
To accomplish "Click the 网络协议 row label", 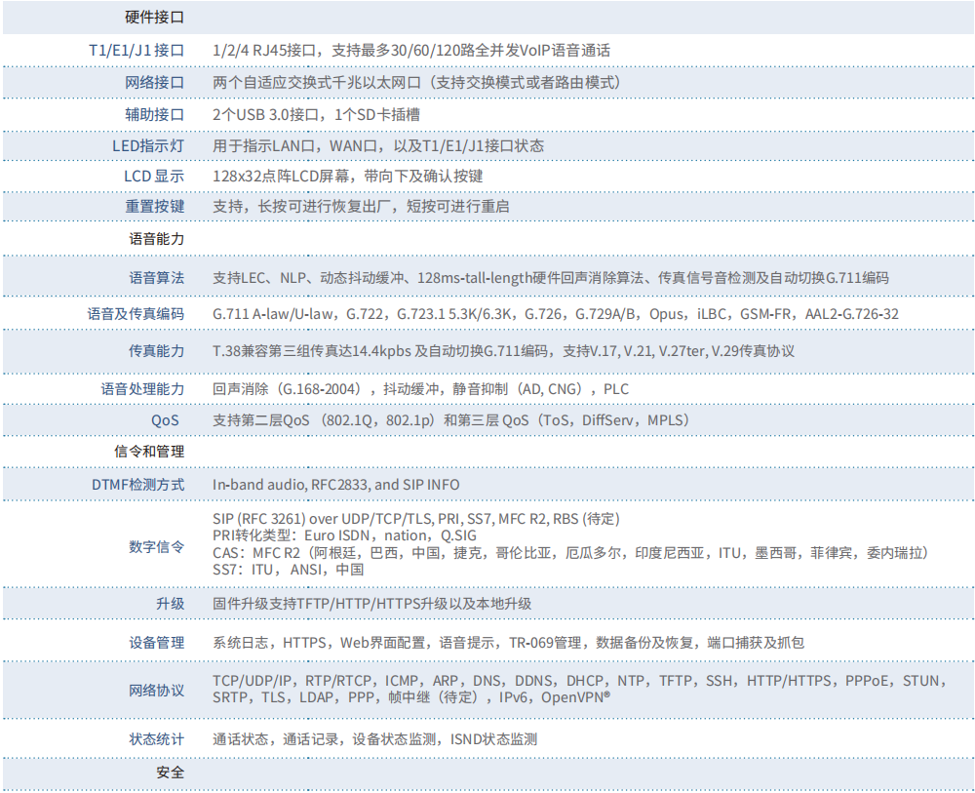I will pyautogui.click(x=156, y=691).
